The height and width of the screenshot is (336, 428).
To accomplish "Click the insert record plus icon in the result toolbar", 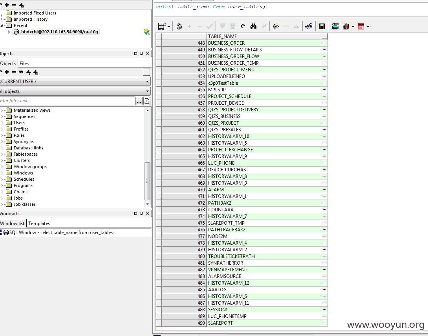I will tap(189, 26).
